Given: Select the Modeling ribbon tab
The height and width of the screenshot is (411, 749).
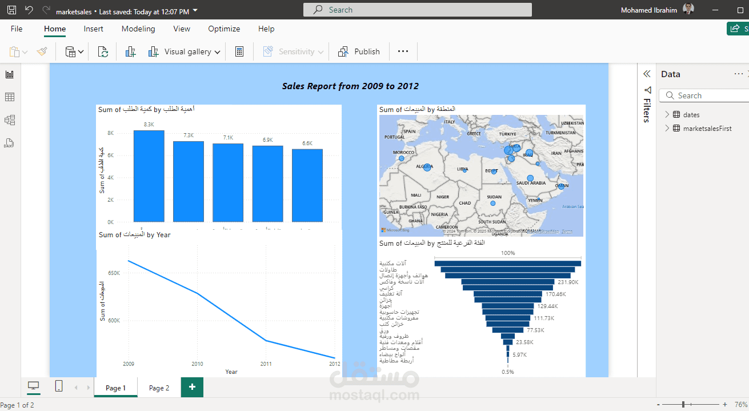Looking at the screenshot, I should (x=138, y=29).
